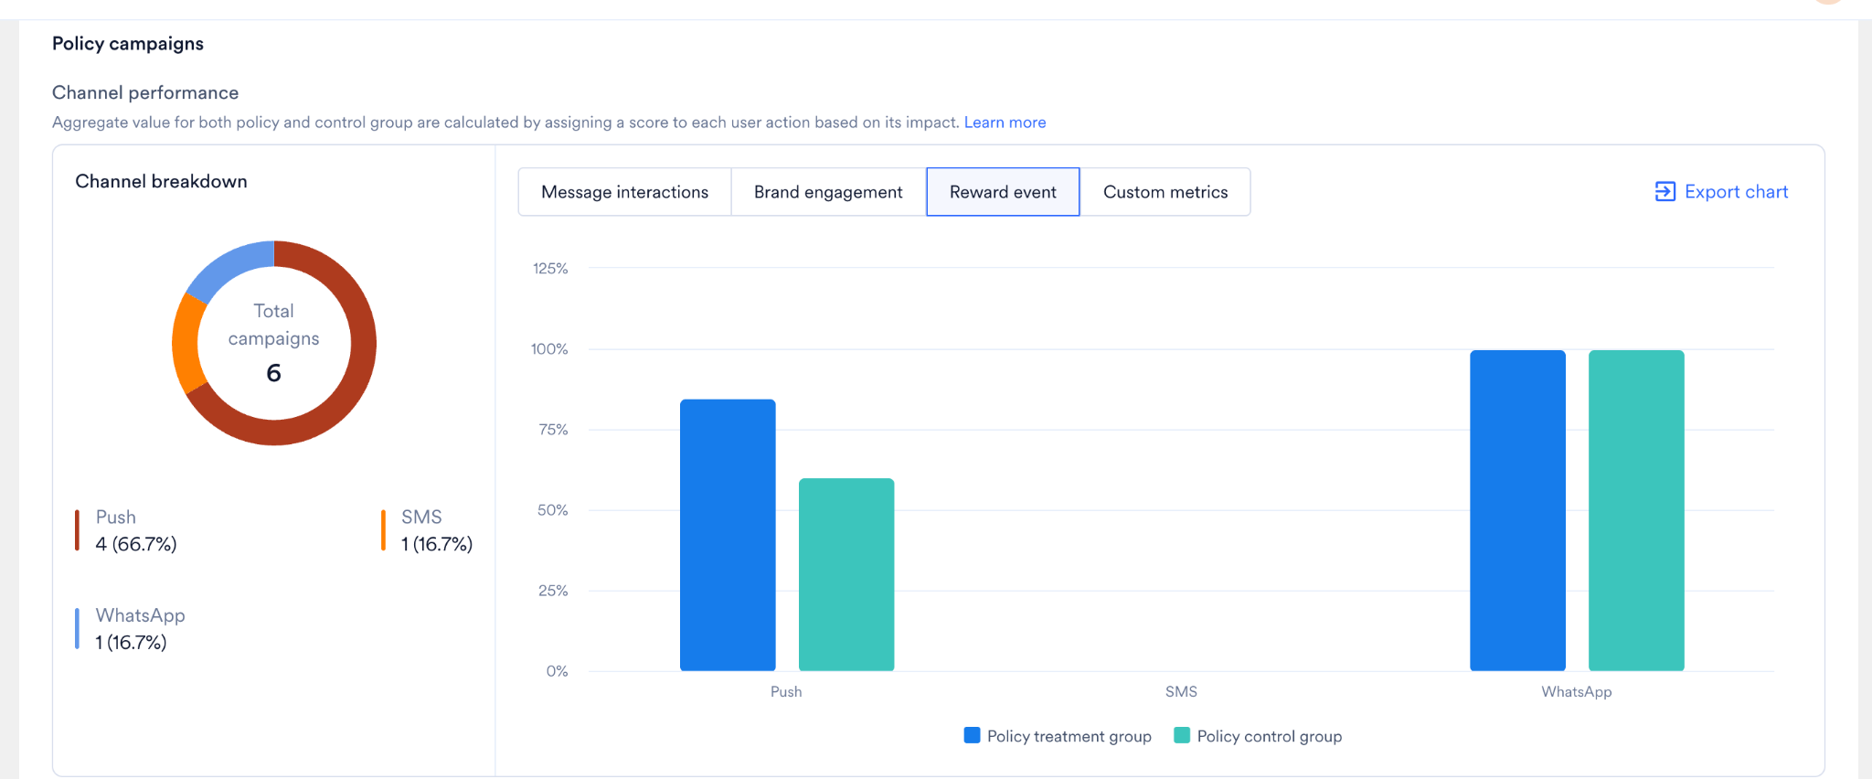Click the WhatsApp x-axis label
This screenshot has height=779, width=1872.
tap(1577, 692)
